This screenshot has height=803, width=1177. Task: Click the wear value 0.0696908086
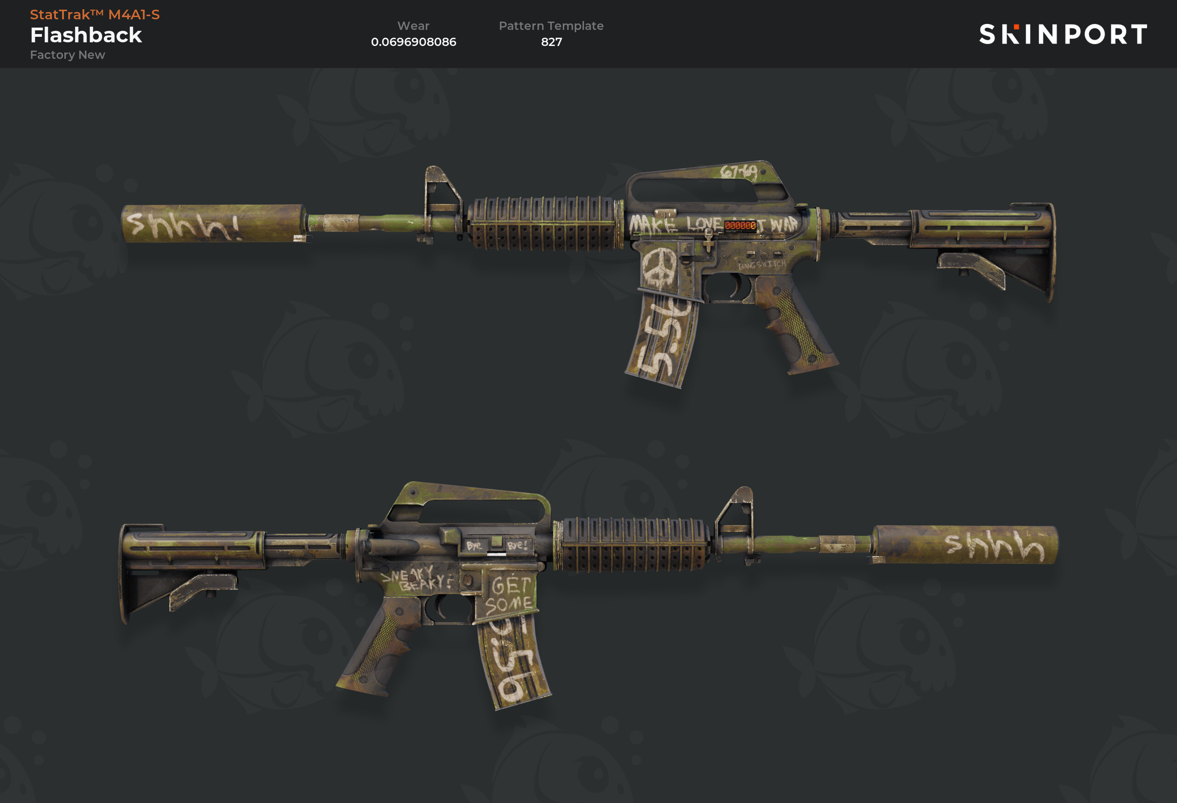[x=413, y=41]
